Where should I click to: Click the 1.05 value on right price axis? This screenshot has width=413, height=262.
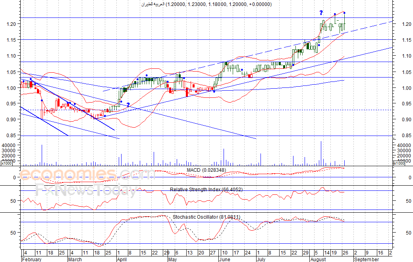click(407, 72)
